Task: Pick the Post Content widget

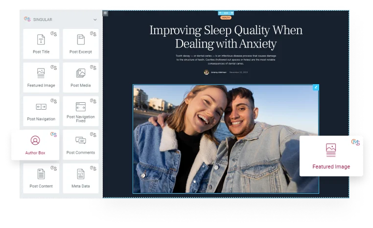Action: [41, 178]
